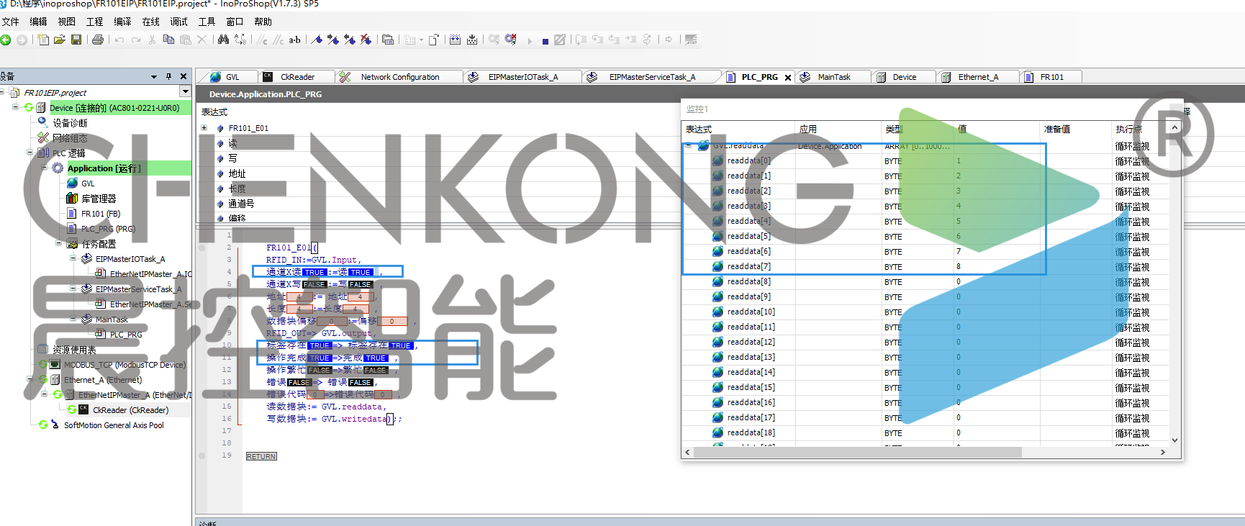The image size is (1245, 526).
Task: Select 网络组态 in device tree
Action: (70, 138)
